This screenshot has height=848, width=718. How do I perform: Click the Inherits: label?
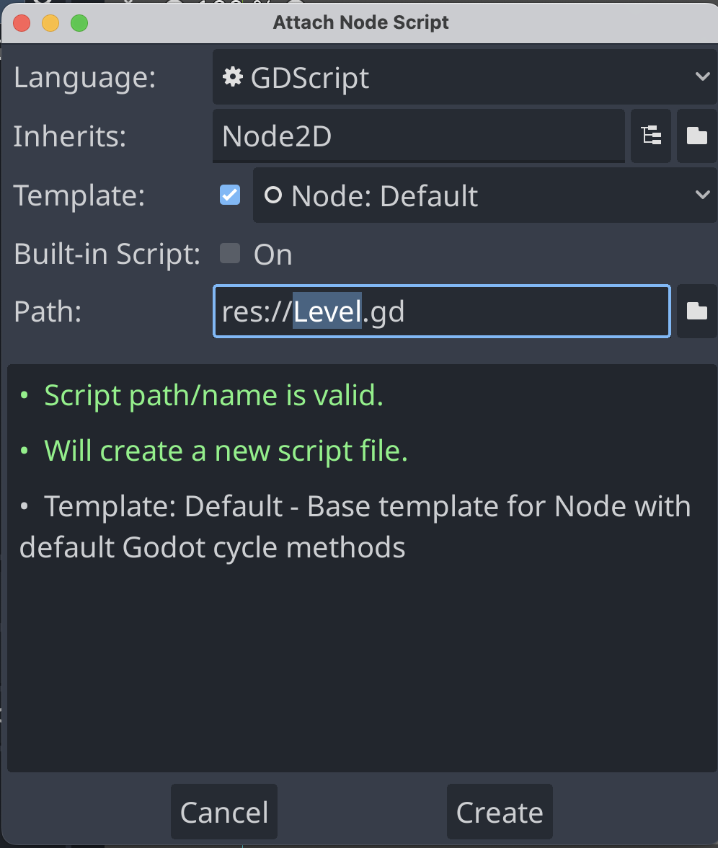pyautogui.click(x=70, y=136)
